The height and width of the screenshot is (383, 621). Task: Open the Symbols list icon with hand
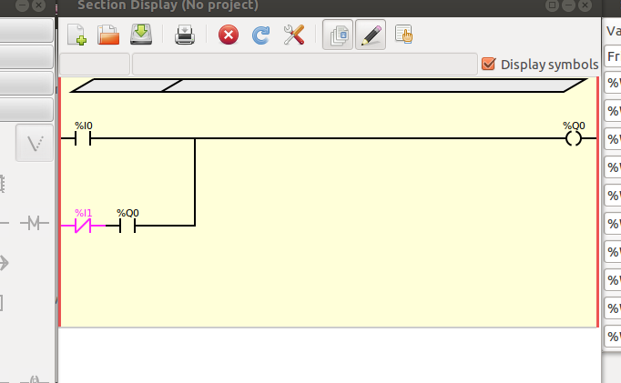coord(404,34)
